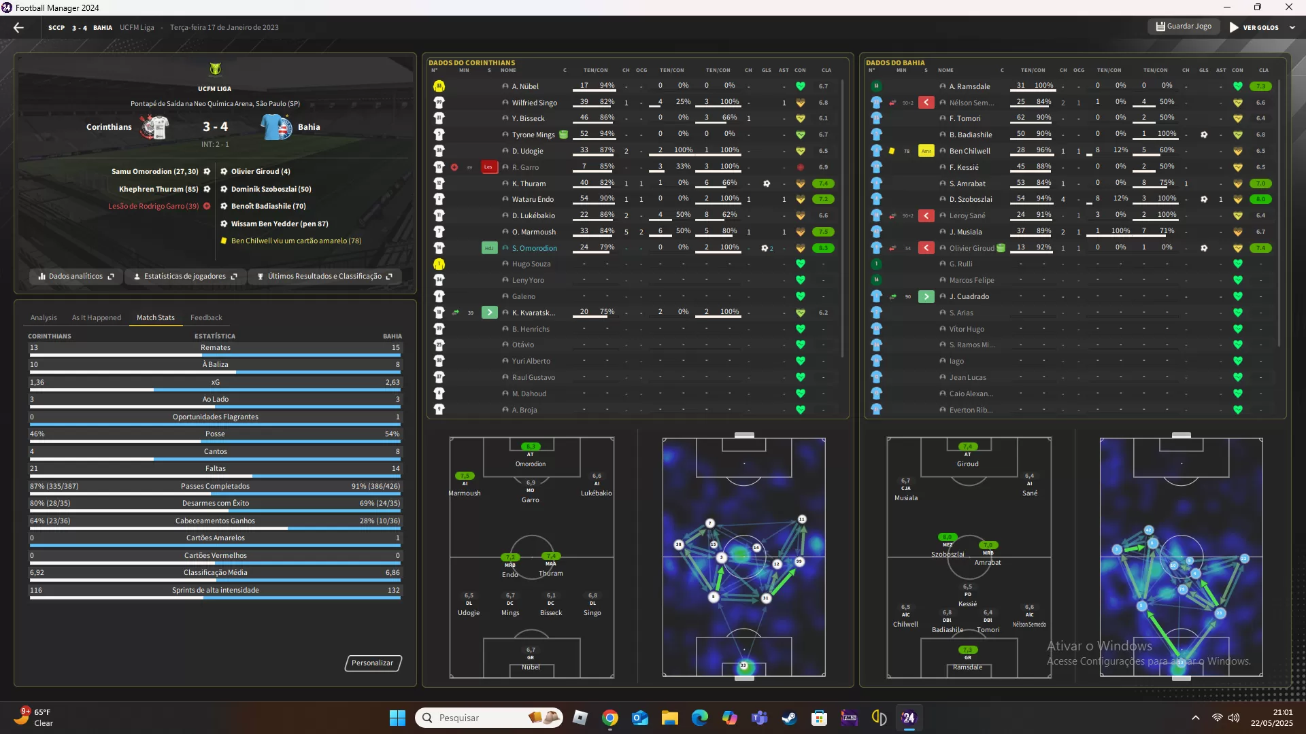Click the Corinthians player list scrollbar
Image resolution: width=1306 pixels, height=734 pixels.
[843, 217]
